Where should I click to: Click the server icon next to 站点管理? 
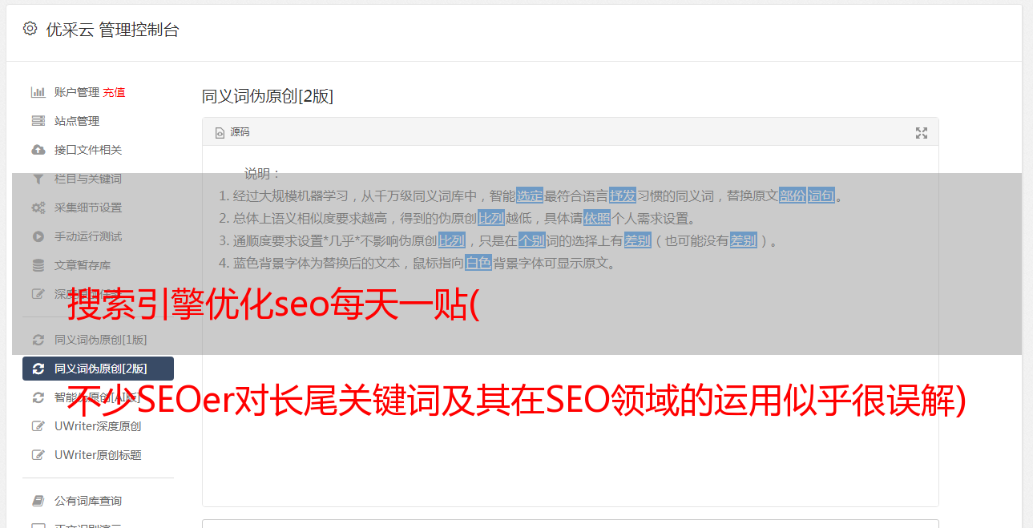[38, 121]
